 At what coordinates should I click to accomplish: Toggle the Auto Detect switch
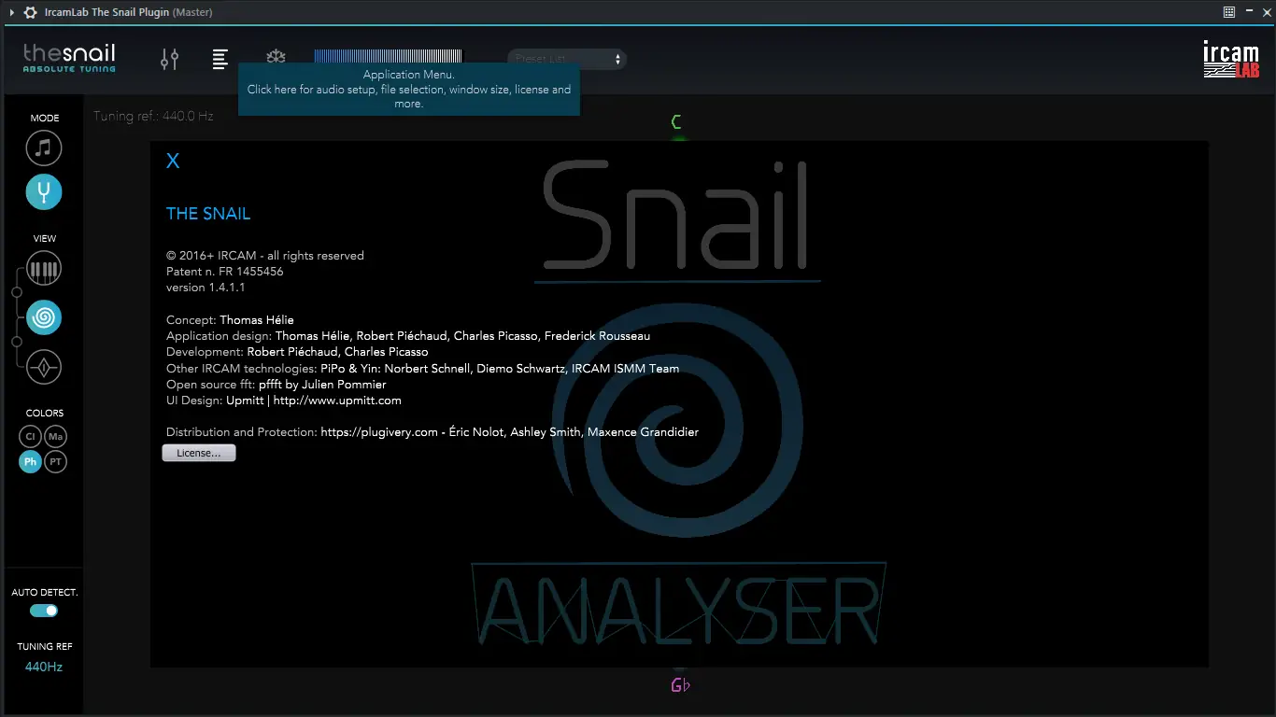coord(44,611)
